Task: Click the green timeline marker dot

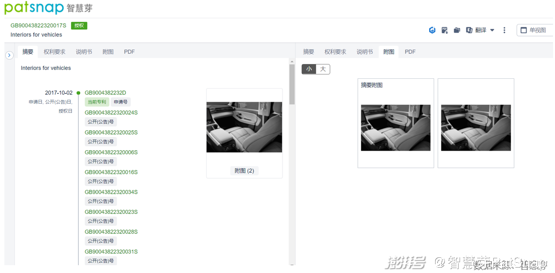Action: point(79,93)
